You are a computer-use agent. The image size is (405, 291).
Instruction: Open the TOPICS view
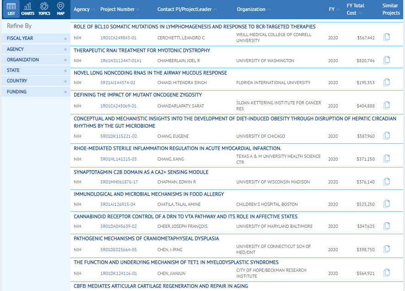click(44, 9)
